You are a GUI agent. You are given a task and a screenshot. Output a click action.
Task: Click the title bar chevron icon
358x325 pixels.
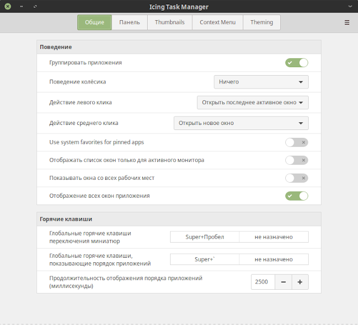click(x=350, y=7)
